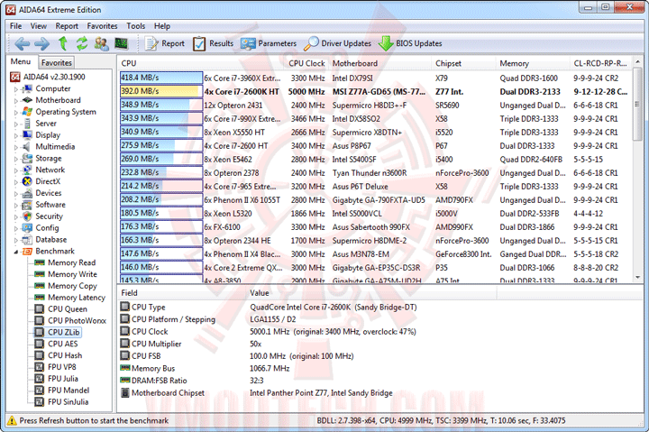
Task: Switch to the Favorites tab
Action: coord(56,62)
